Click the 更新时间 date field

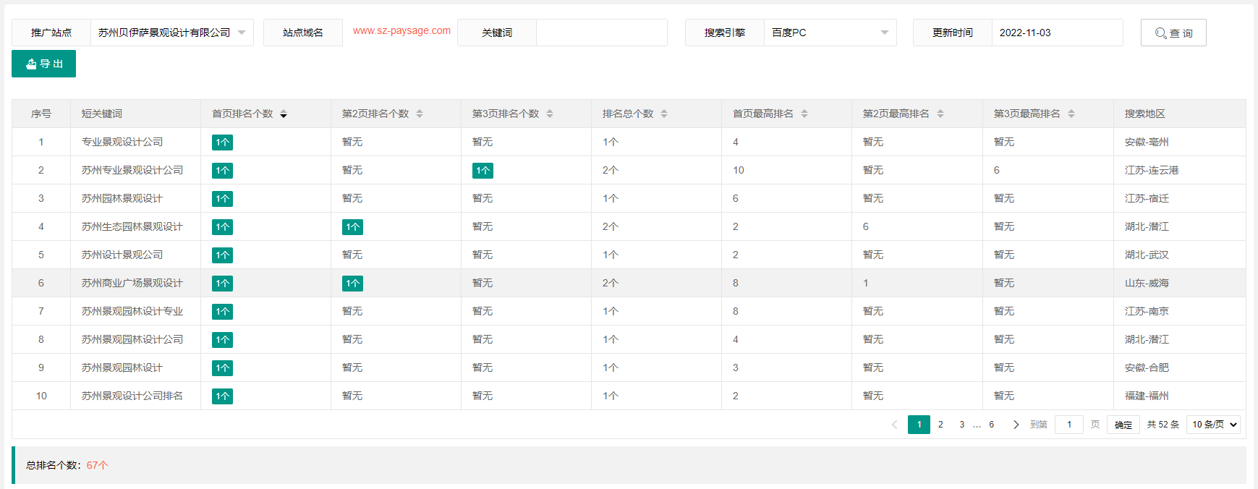[x=1057, y=33]
